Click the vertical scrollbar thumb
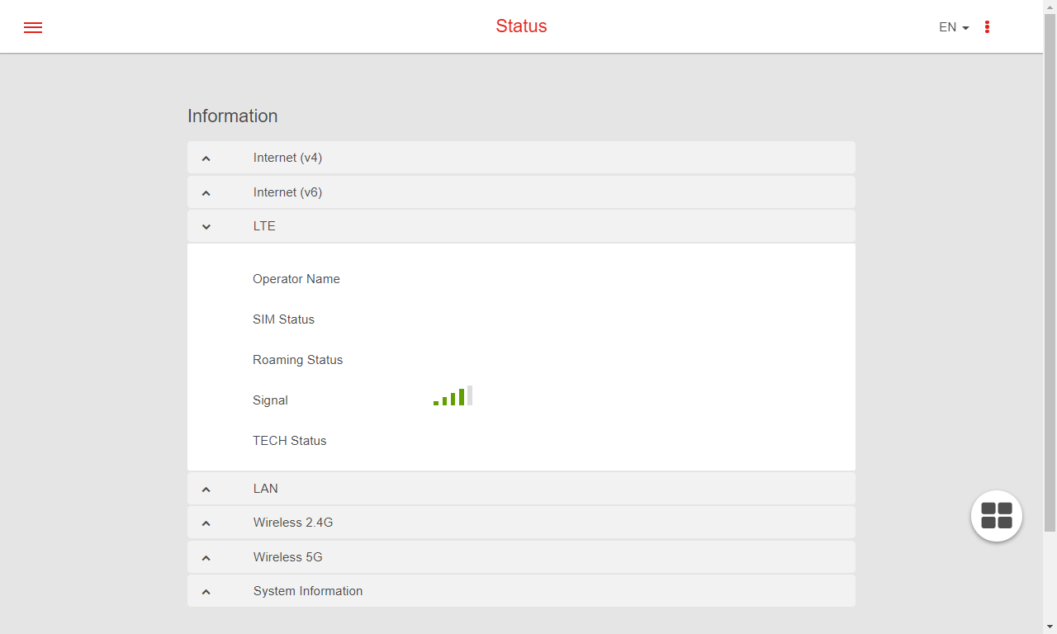Screen dimensions: 1057x634 tap(1050, 272)
